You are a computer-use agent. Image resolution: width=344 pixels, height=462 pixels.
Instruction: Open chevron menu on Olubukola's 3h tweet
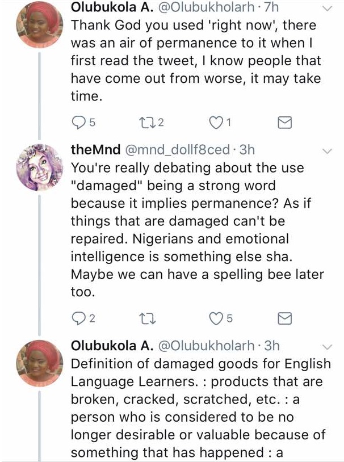click(x=328, y=346)
